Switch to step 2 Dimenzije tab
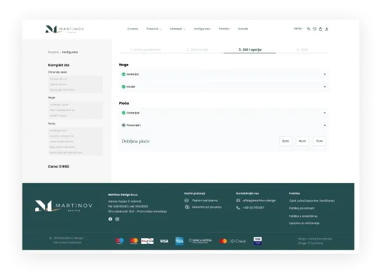 click(x=198, y=50)
